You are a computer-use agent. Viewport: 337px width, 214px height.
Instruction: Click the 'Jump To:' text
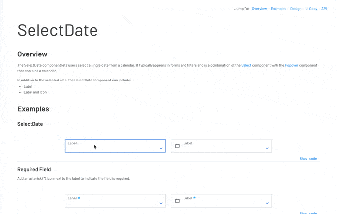click(242, 9)
